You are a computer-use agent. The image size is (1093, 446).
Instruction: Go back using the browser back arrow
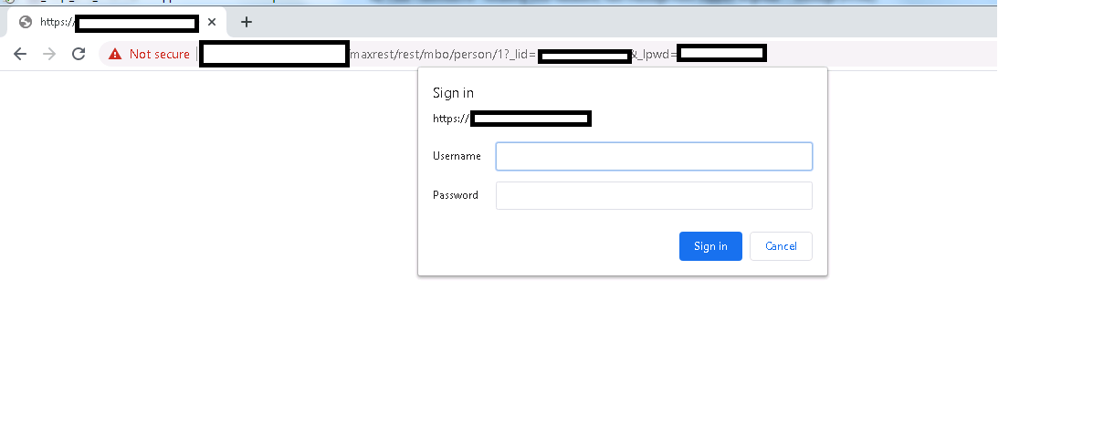point(19,55)
